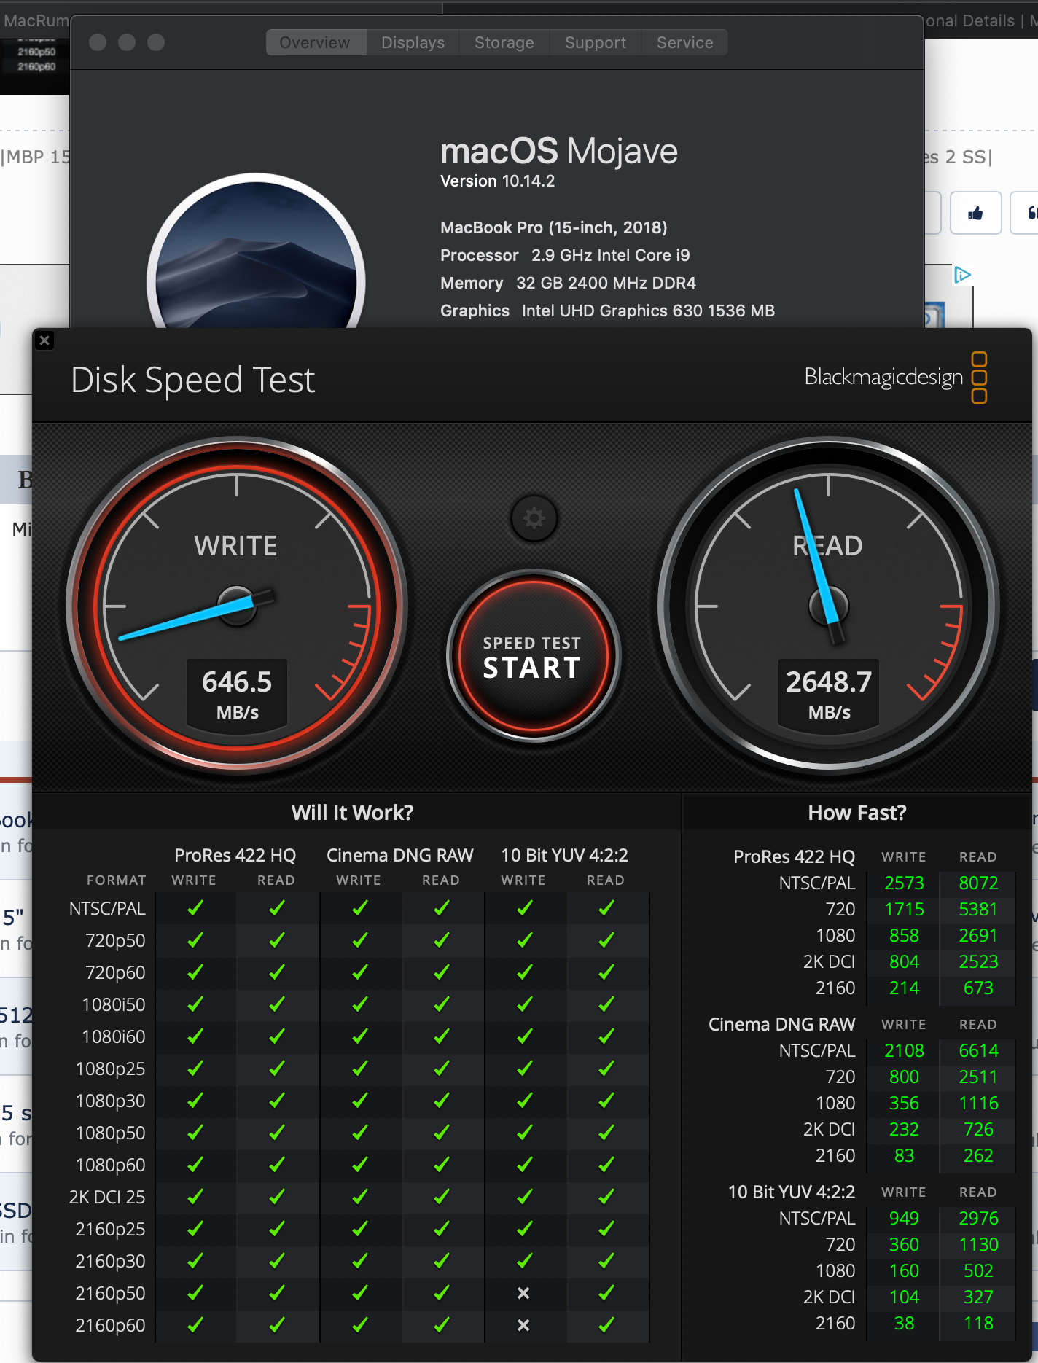
Task: Click the 'How Fast?' heading
Action: tap(857, 813)
